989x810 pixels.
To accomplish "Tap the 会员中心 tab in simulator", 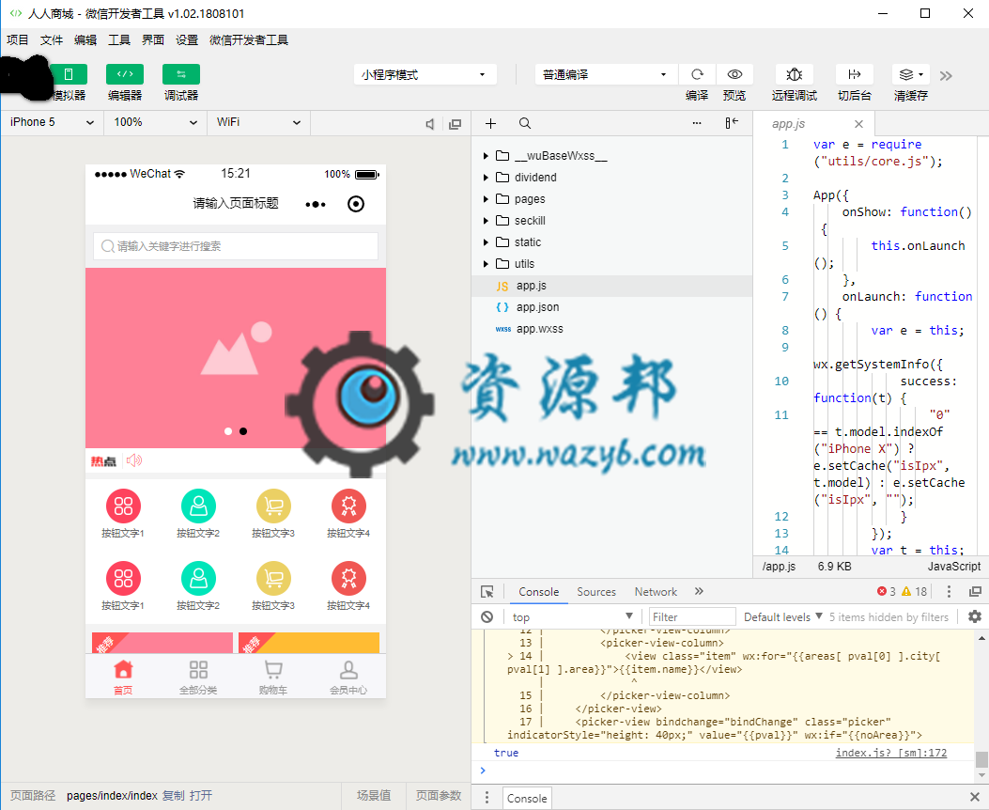I will point(348,678).
